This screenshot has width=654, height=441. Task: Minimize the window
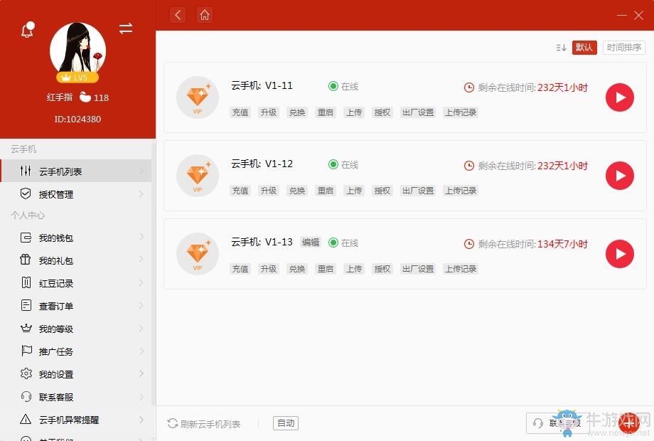[x=622, y=16]
